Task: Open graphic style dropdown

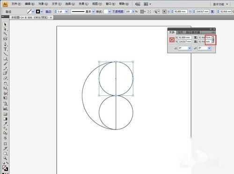Action: [110, 12]
